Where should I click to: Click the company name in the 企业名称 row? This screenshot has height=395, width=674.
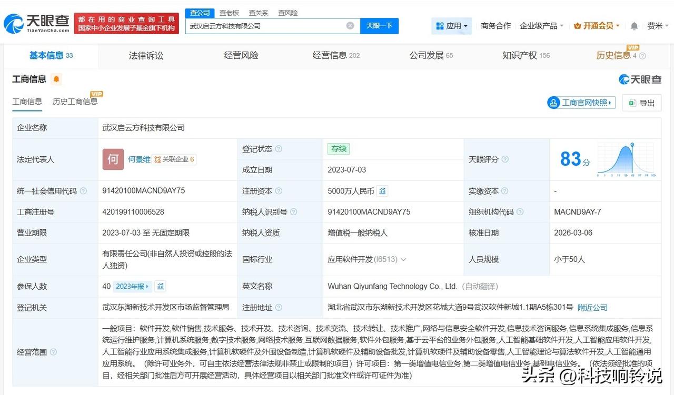tap(144, 128)
